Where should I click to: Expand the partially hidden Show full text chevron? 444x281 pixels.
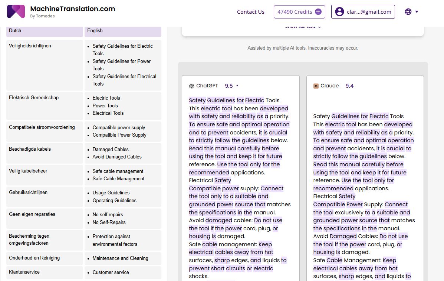[x=320, y=27]
